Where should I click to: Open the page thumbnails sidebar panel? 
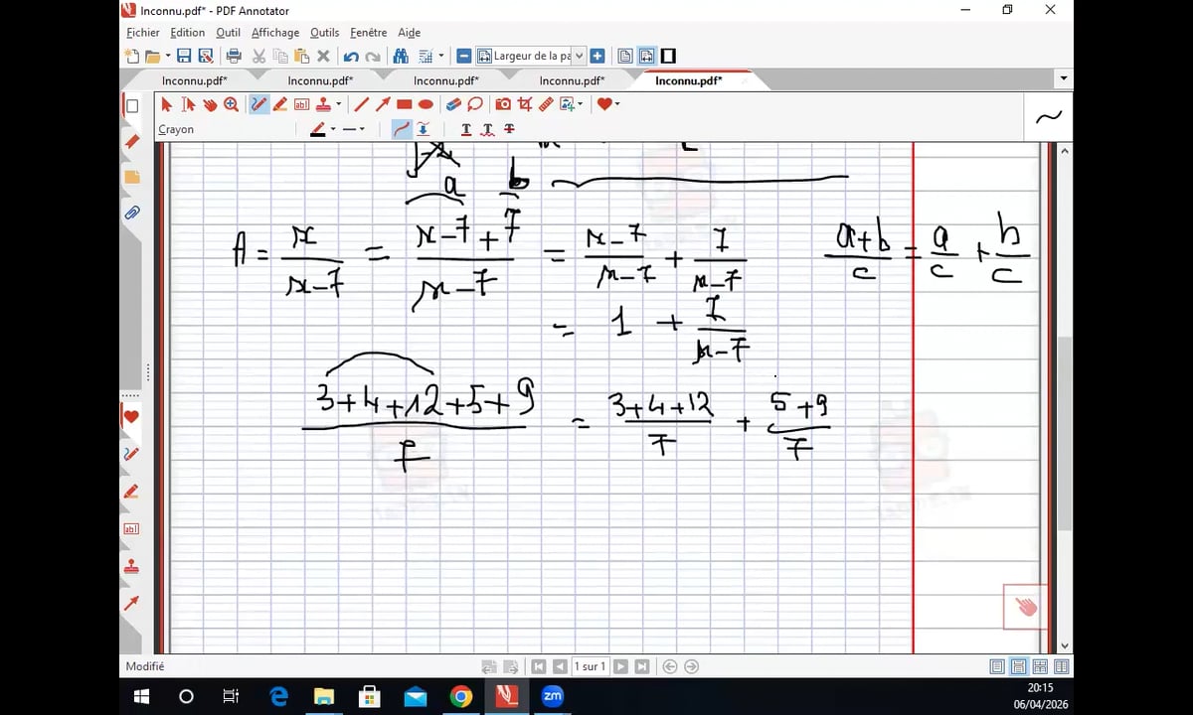pyautogui.click(x=131, y=105)
